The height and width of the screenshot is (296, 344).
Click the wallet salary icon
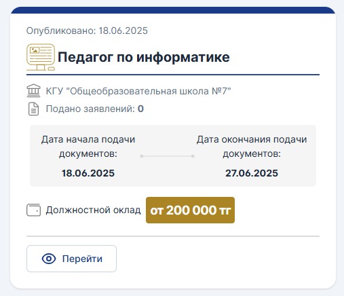(x=33, y=210)
